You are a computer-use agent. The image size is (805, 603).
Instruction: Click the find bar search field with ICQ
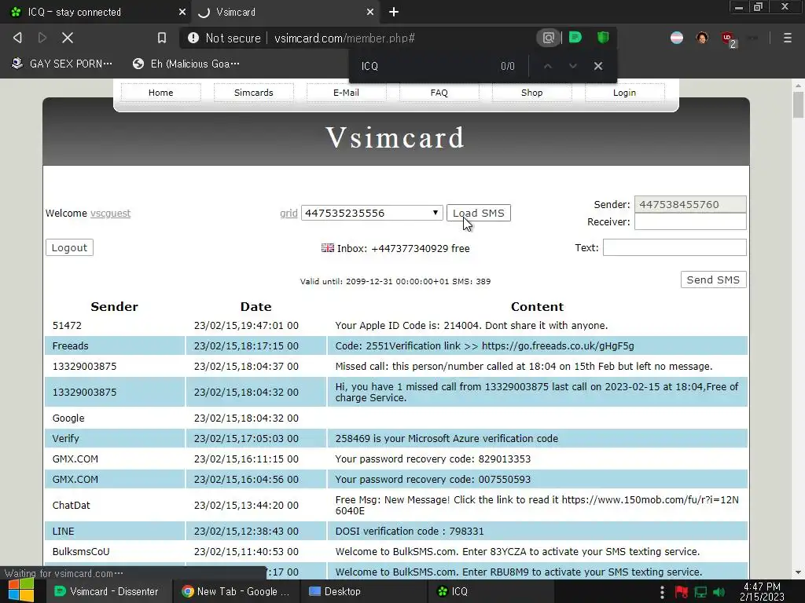coord(426,66)
